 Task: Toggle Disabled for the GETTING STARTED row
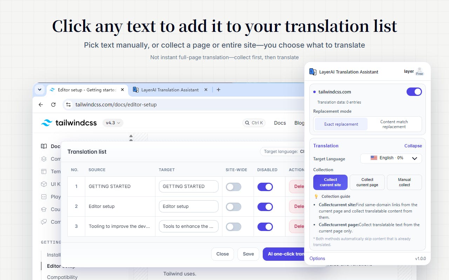click(265, 187)
